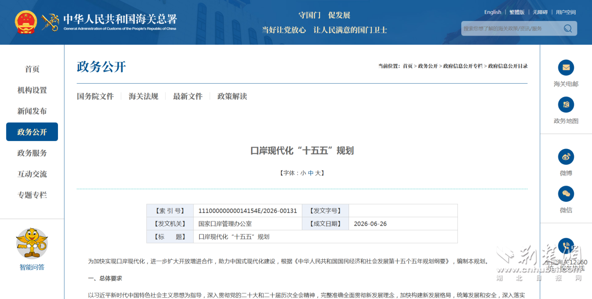
Task: Switch to the 政策解读 tab
Action: pyautogui.click(x=232, y=96)
